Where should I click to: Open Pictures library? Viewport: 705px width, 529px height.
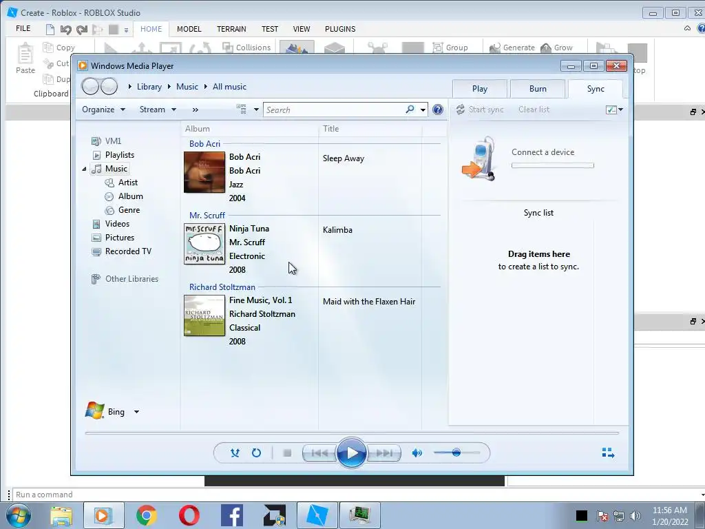click(x=113, y=238)
